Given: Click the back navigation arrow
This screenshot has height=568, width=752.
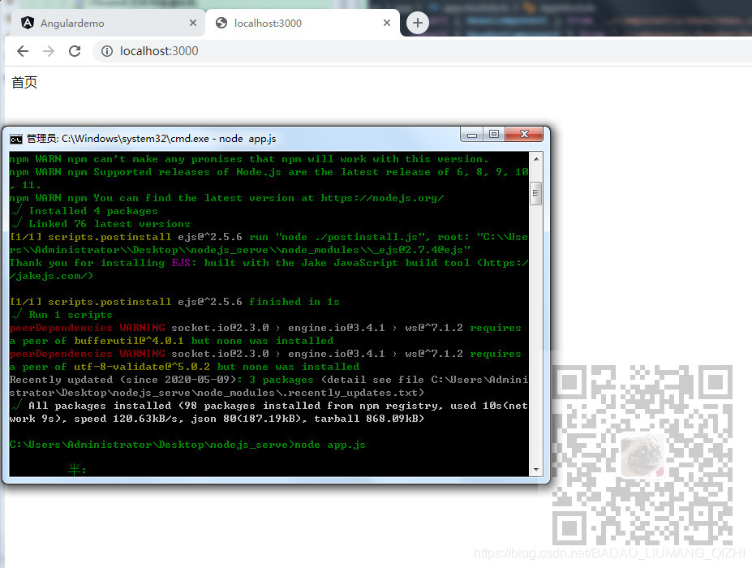Looking at the screenshot, I should click(22, 50).
